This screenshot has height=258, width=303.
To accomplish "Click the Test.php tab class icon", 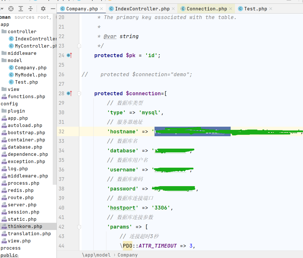I will pyautogui.click(x=240, y=9).
